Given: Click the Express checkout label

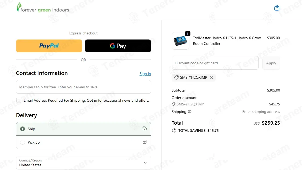Looking at the screenshot, I should (83, 33).
